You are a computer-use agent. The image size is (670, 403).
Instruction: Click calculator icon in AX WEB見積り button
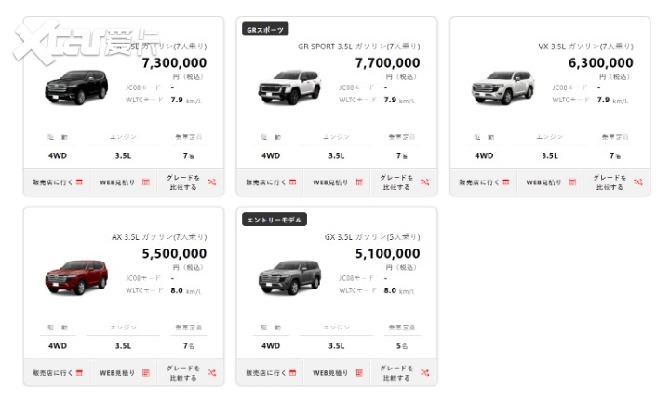point(146,372)
